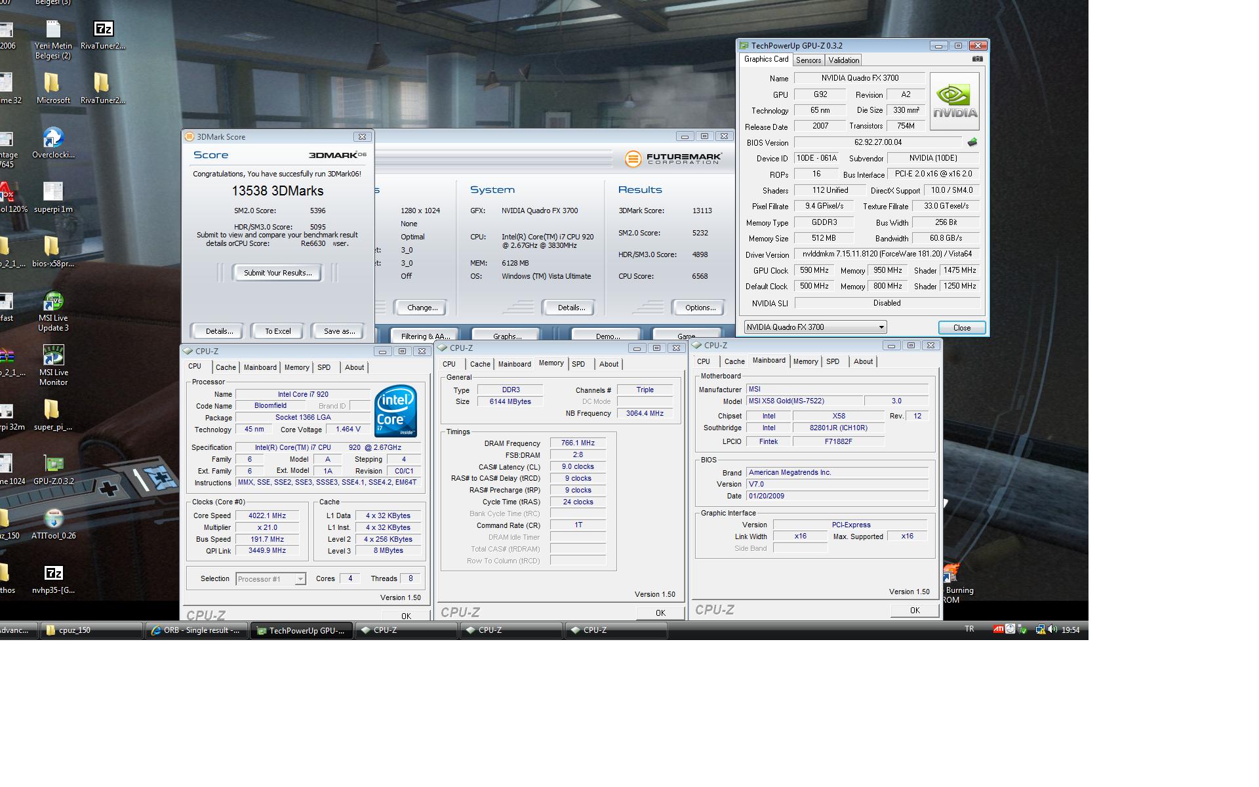
Task: Launch the Overclocking shortcut icon
Action: 53,143
